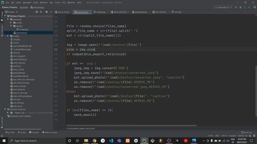Viewport: 257px width, 144px height.
Task: Switch to PyCharm icon in the taskbar
Action: pos(144,140)
